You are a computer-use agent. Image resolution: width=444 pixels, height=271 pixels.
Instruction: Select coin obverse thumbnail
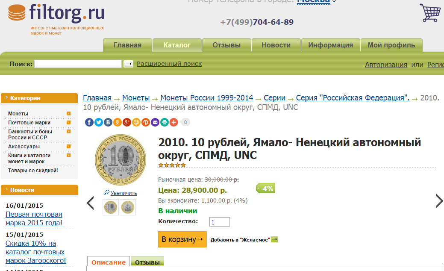click(110, 207)
